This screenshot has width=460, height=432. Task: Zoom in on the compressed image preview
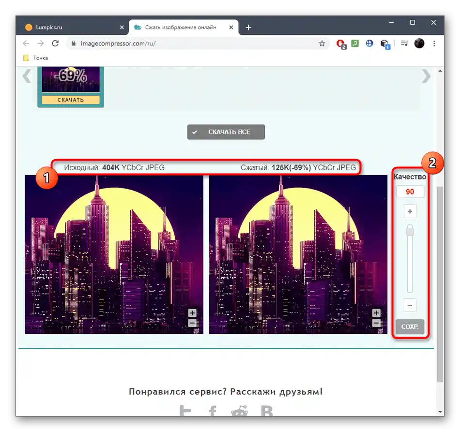(376, 313)
